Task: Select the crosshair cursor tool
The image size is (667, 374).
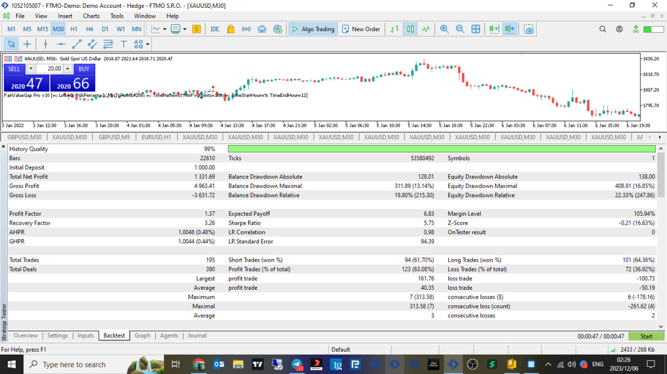Action: pos(27,44)
